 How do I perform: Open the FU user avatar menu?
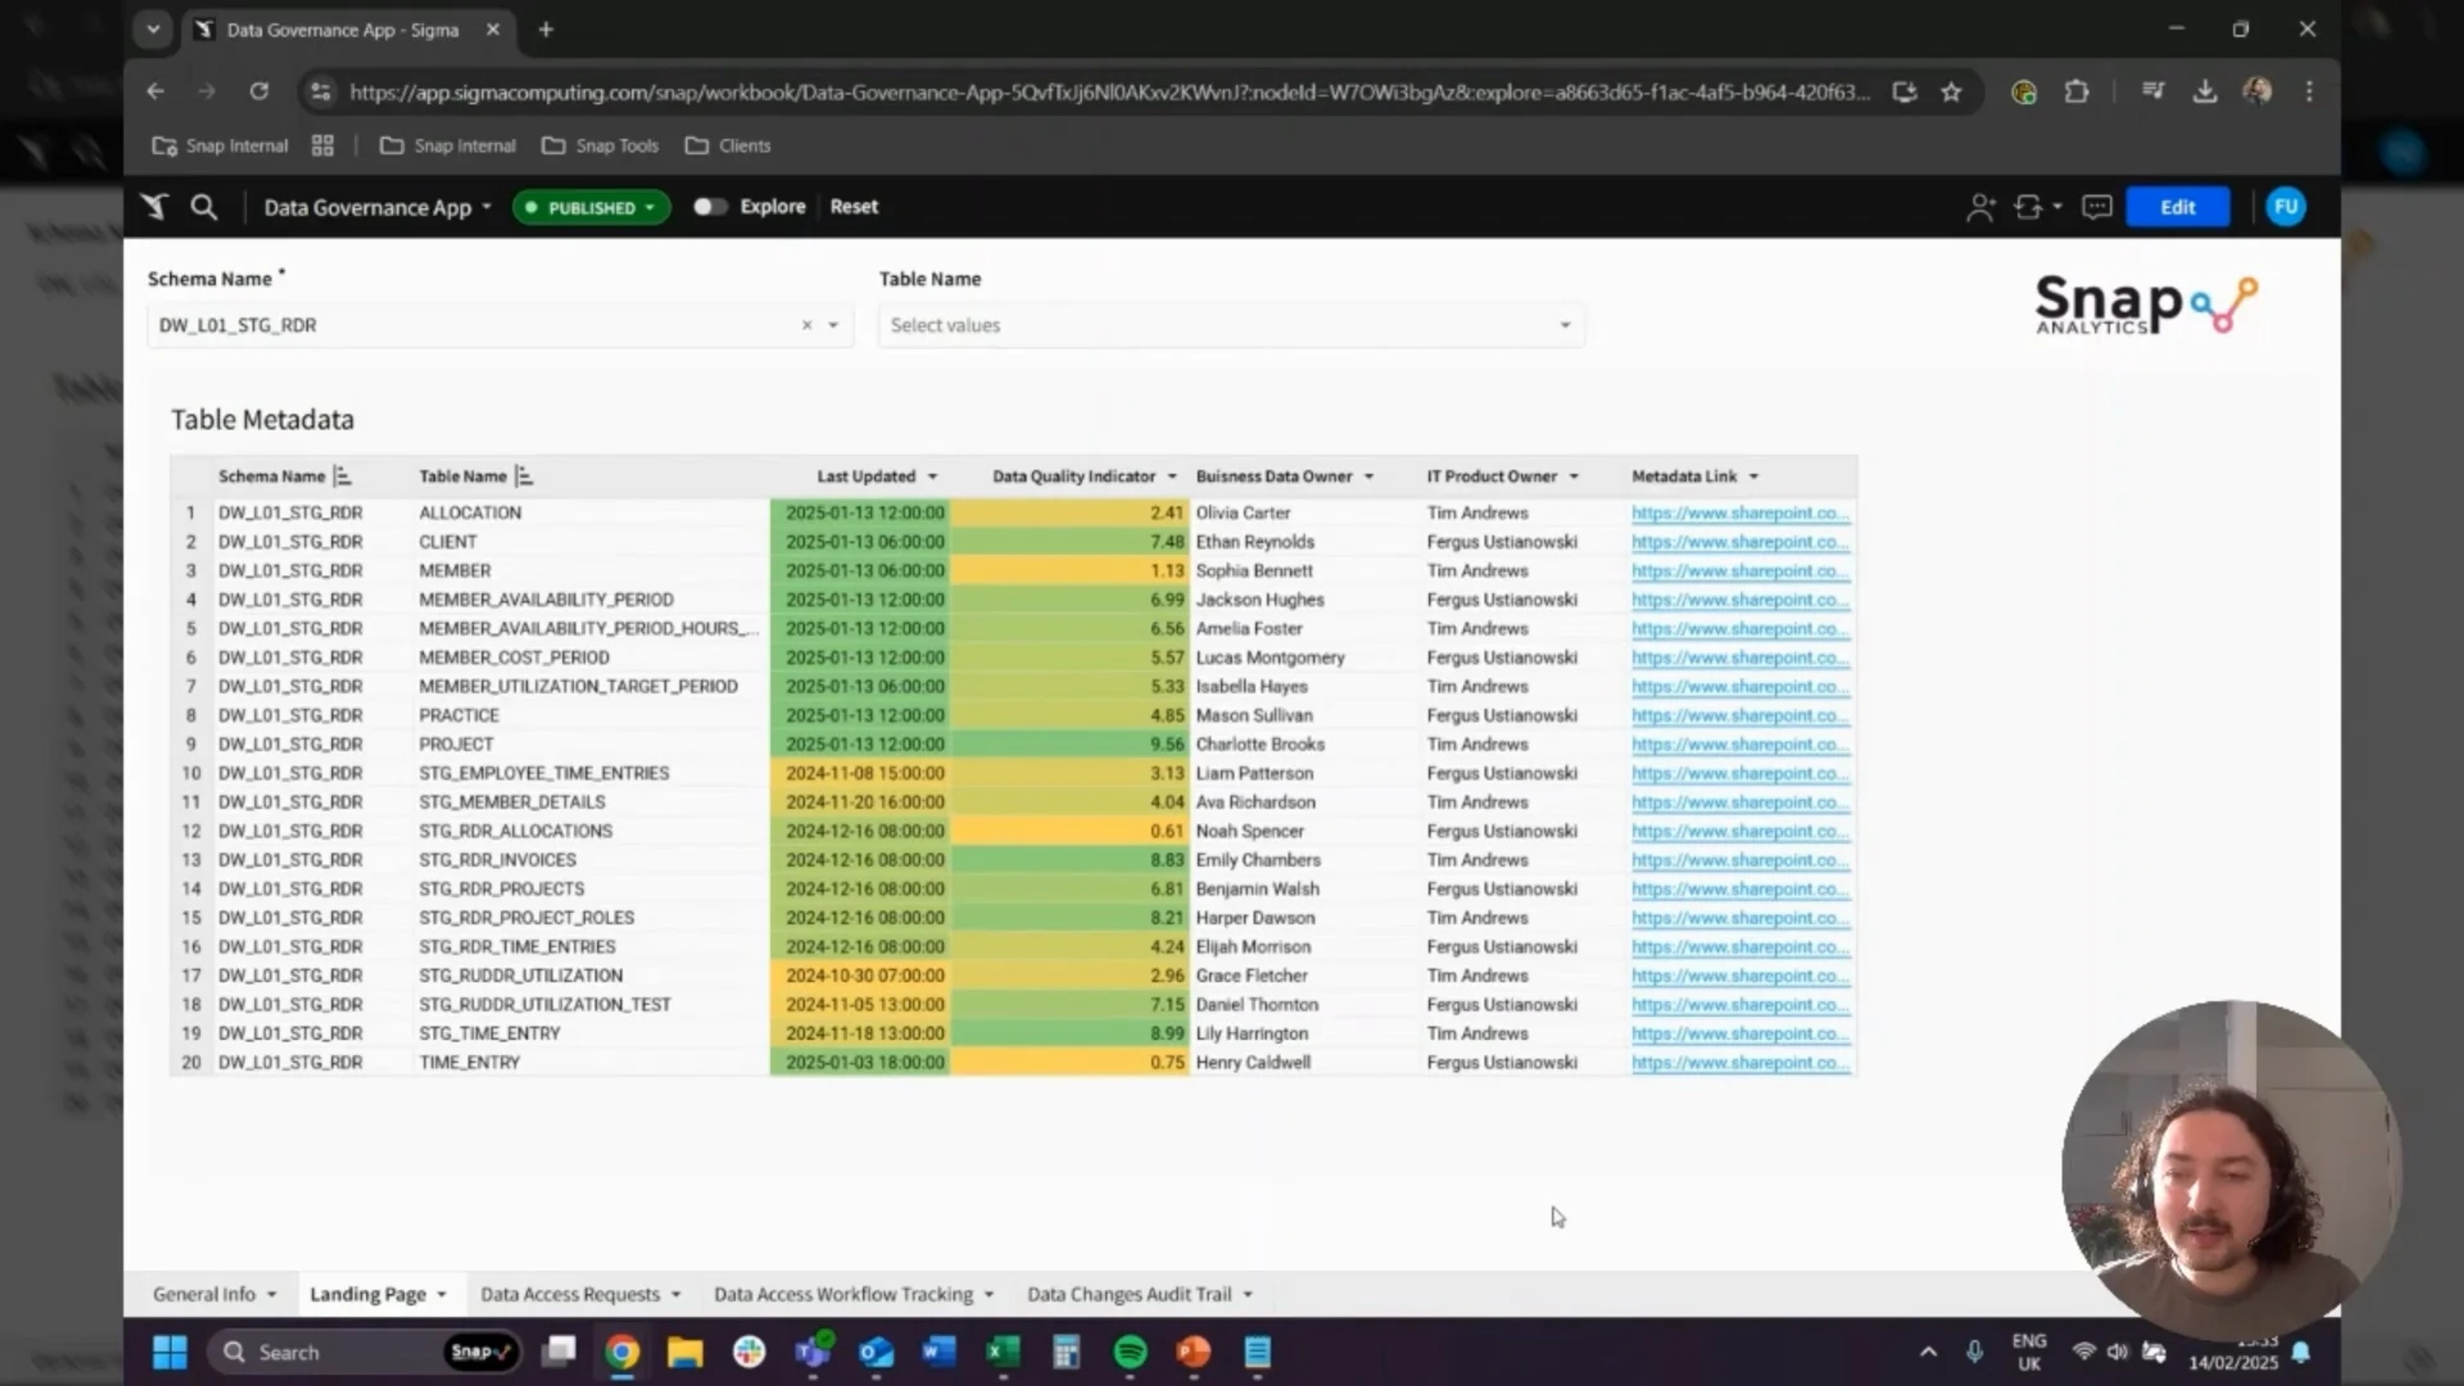2286,207
